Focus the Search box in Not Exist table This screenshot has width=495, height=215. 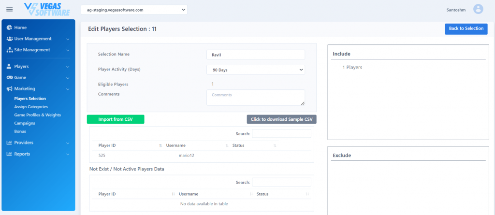tap(282, 182)
